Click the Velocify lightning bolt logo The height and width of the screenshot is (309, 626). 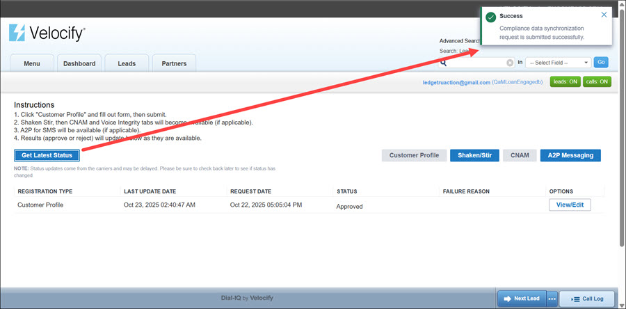(x=17, y=33)
